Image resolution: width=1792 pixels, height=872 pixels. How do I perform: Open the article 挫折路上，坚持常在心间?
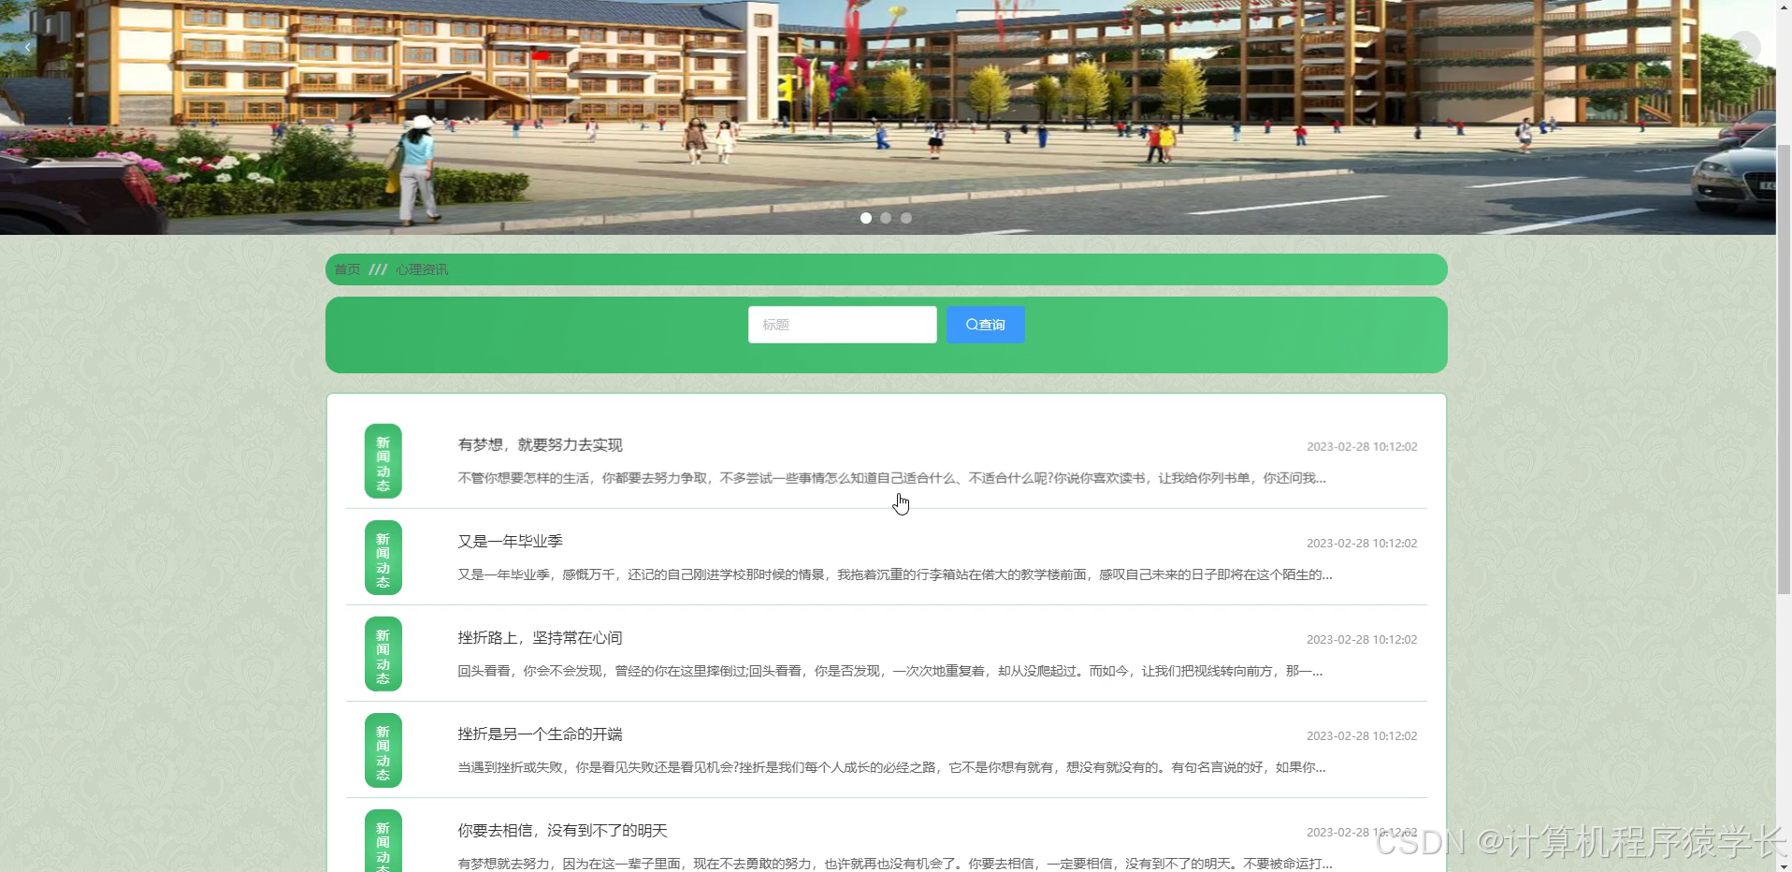click(x=540, y=638)
